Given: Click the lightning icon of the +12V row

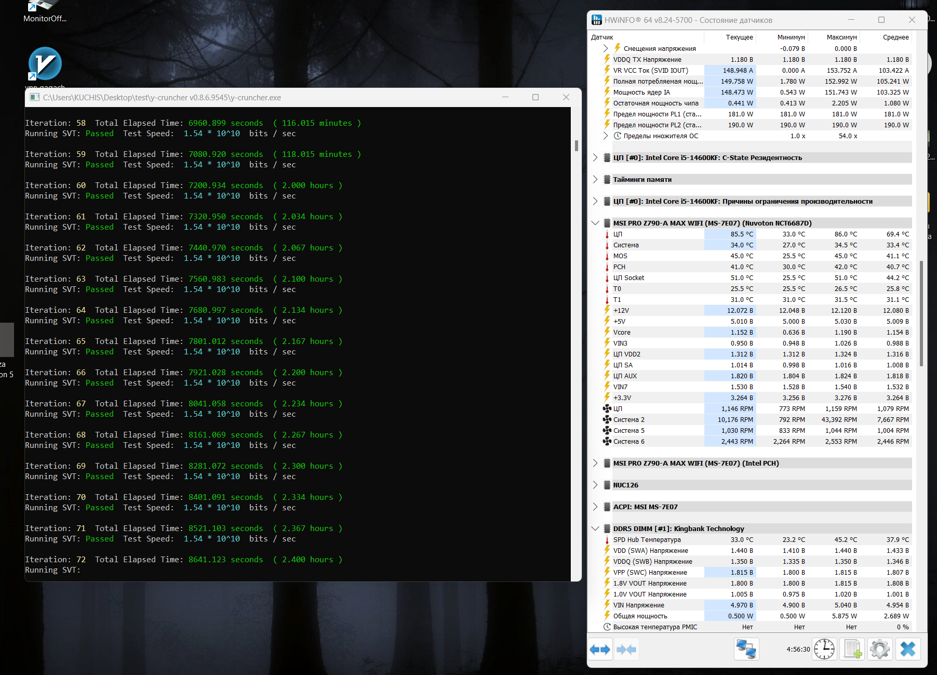Looking at the screenshot, I should (607, 310).
